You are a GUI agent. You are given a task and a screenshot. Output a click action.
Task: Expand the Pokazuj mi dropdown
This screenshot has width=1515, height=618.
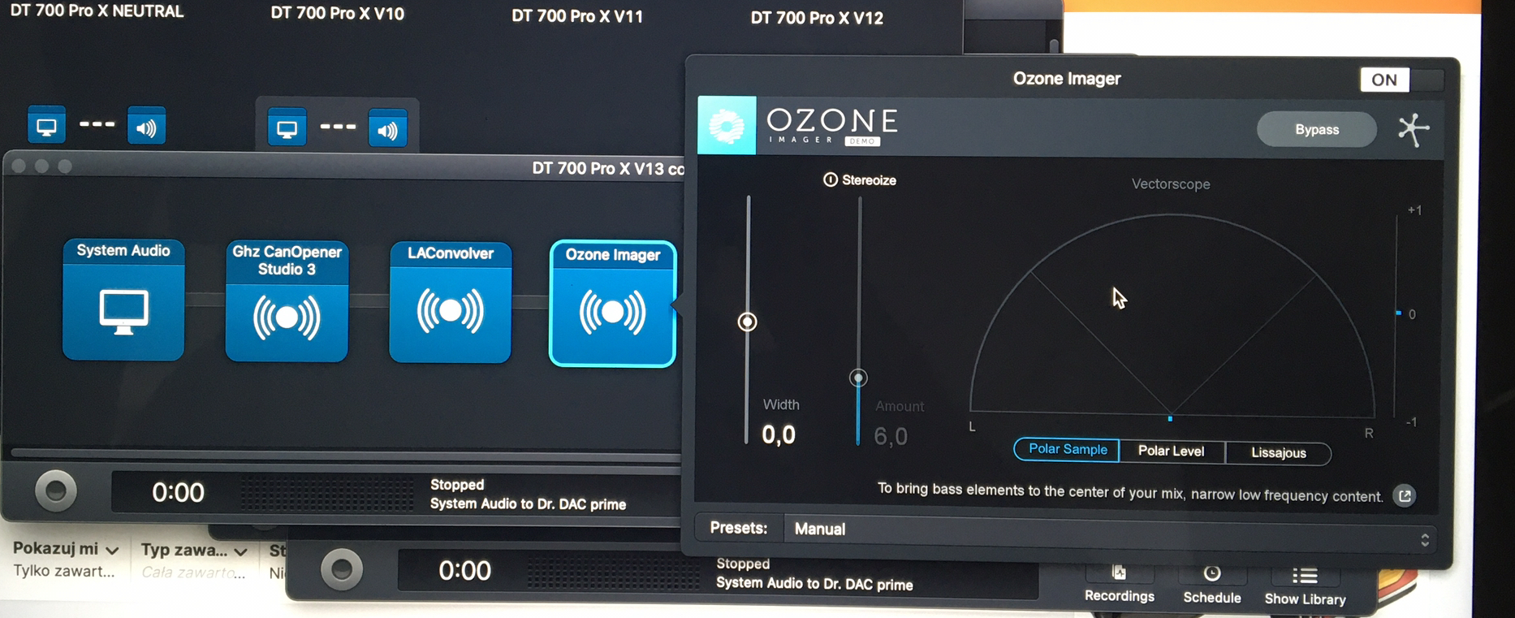66,550
